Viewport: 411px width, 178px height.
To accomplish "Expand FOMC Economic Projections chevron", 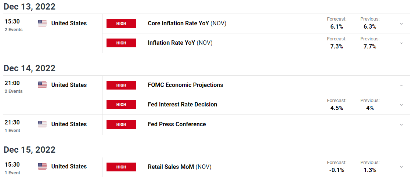I will (401, 86).
